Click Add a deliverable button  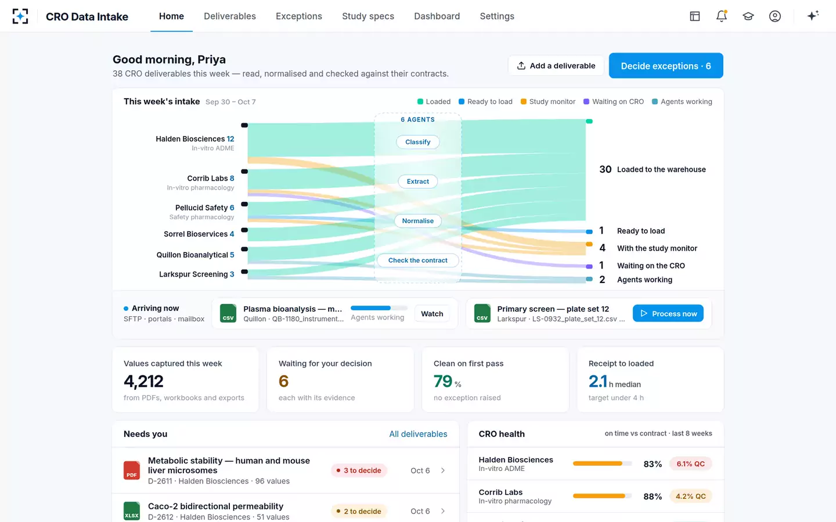click(556, 66)
